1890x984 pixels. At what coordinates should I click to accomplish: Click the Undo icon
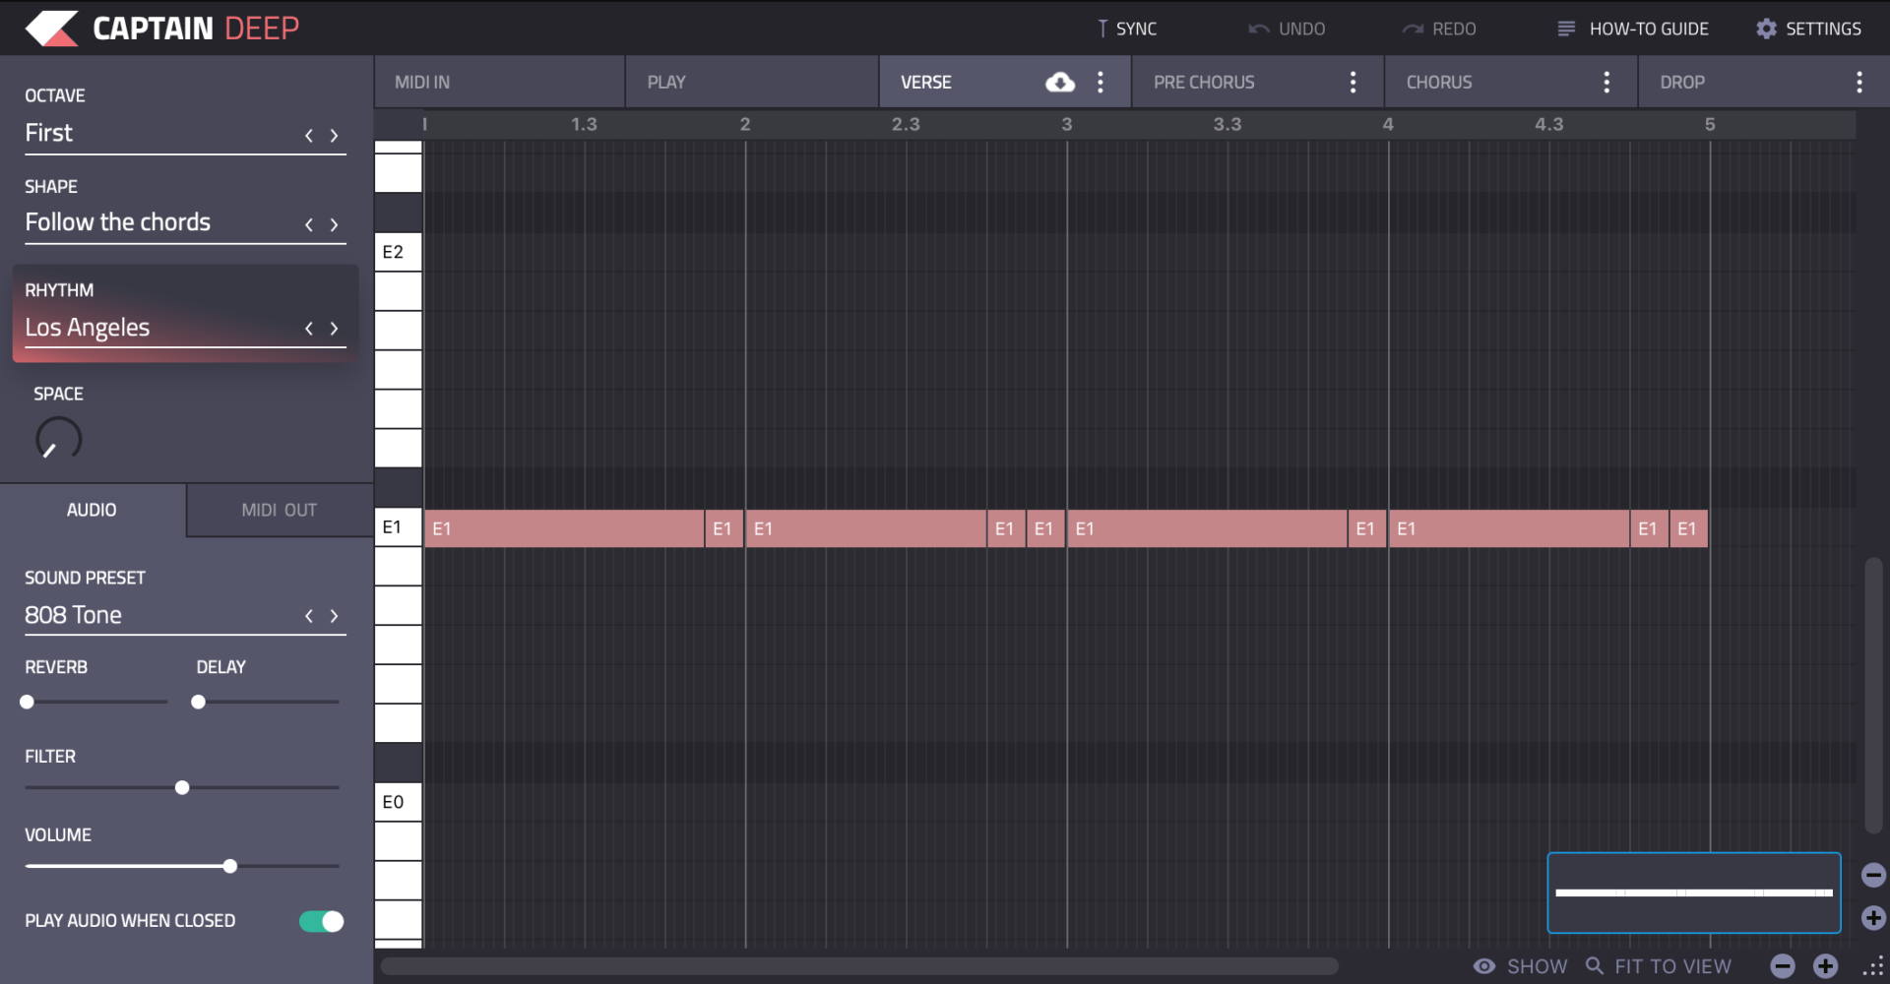pos(1258,28)
